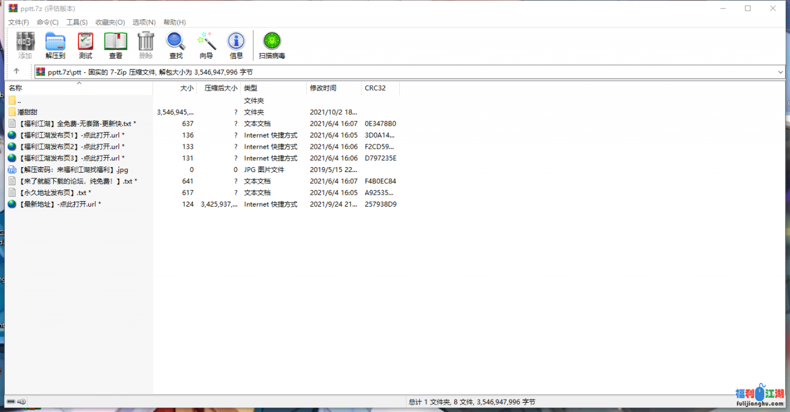Go up one folder level arrow
790x412 pixels.
(x=17, y=72)
